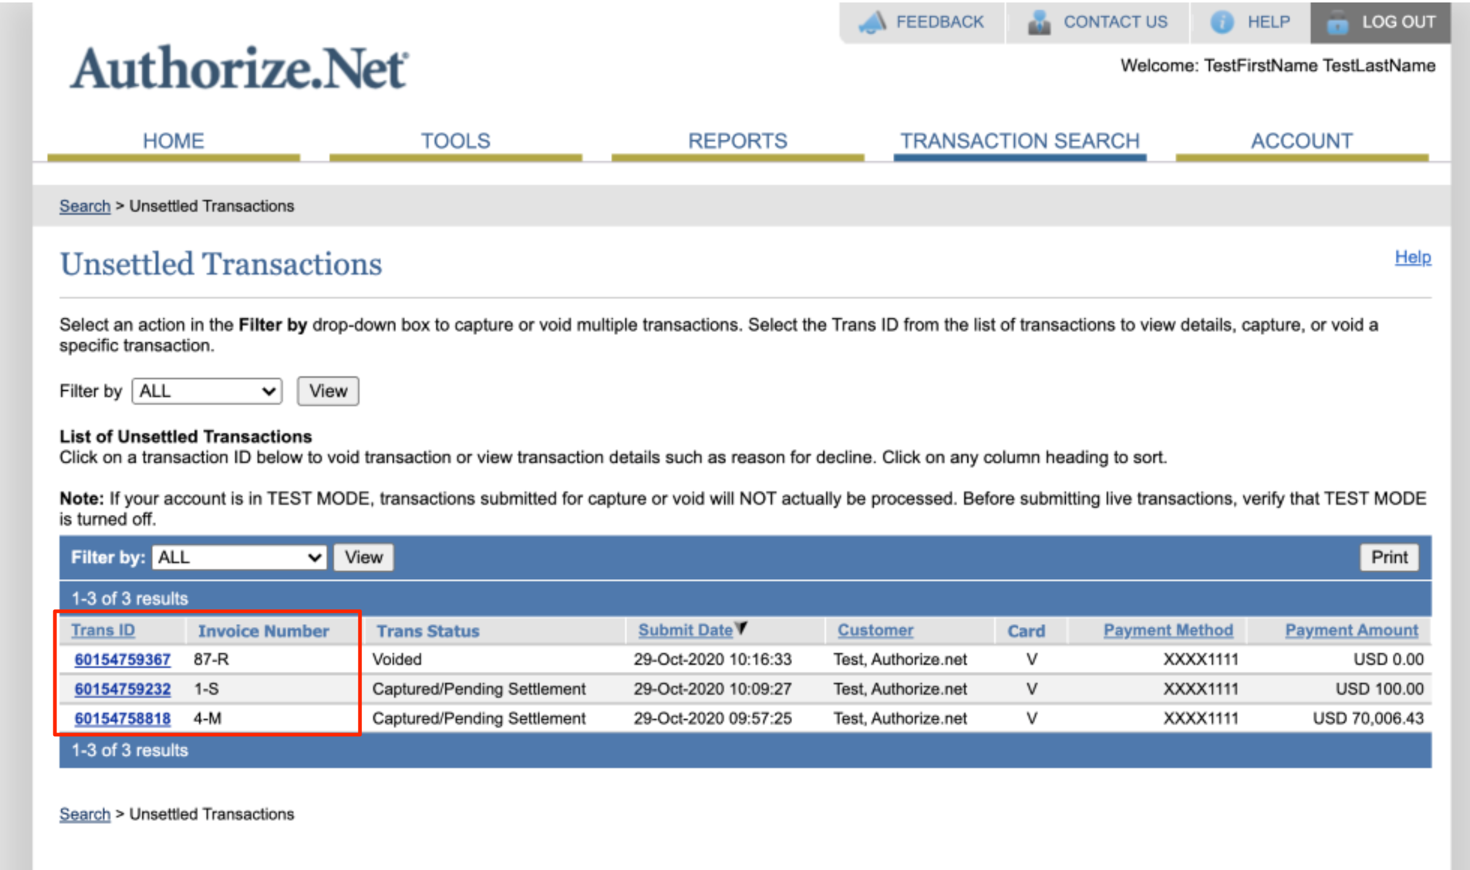Open transaction 60154759232
The height and width of the screenshot is (870, 1470).
(x=123, y=689)
